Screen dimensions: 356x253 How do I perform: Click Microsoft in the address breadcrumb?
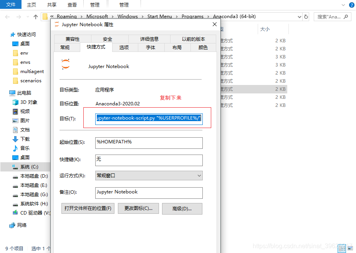pyautogui.click(x=97, y=17)
